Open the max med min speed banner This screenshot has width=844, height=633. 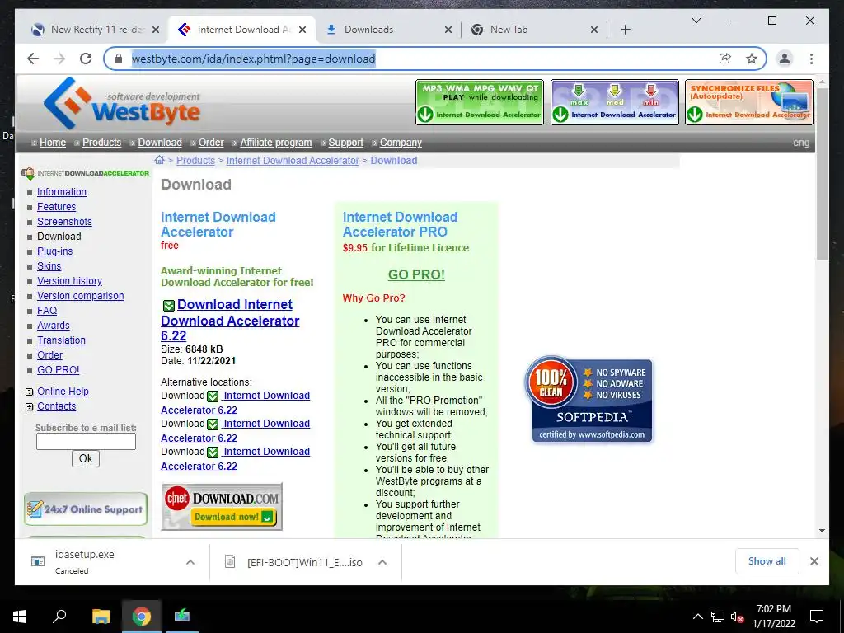point(614,102)
